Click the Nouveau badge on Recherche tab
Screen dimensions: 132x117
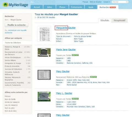coord(113,7)
